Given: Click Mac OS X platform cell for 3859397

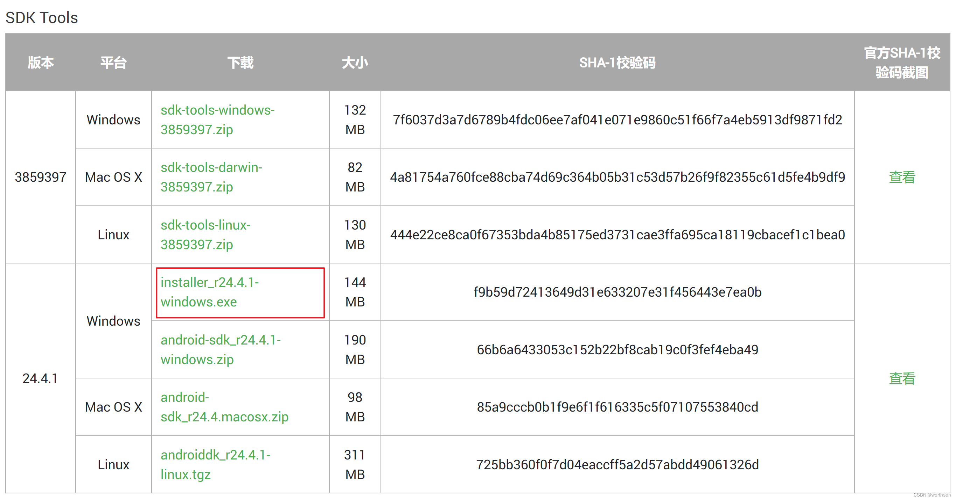Looking at the screenshot, I should click(113, 177).
